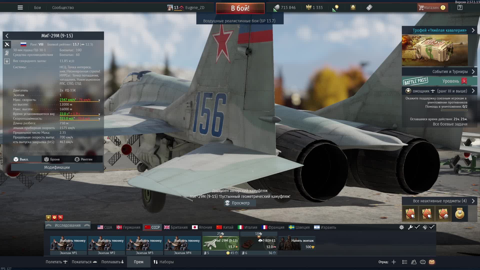Hire a crew for 500 eagles
The image size is (480, 270).
tap(297, 243)
